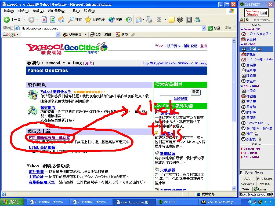
Task: Click Google toolbar options icon
Action: (118, 35)
